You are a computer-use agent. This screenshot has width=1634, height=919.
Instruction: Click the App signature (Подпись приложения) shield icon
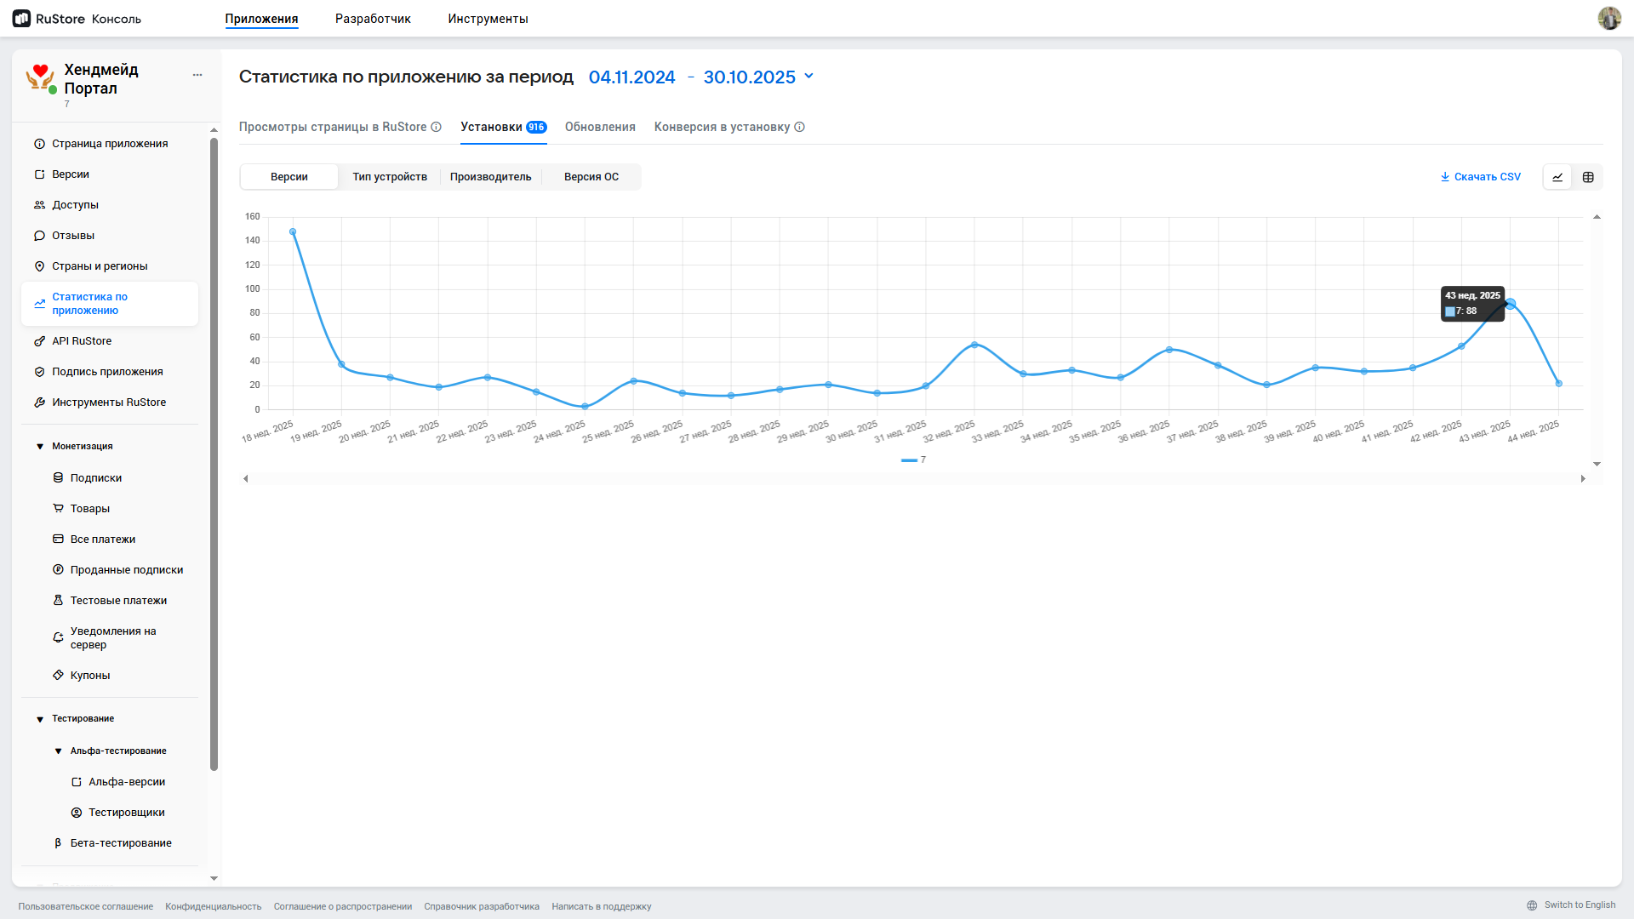(39, 372)
